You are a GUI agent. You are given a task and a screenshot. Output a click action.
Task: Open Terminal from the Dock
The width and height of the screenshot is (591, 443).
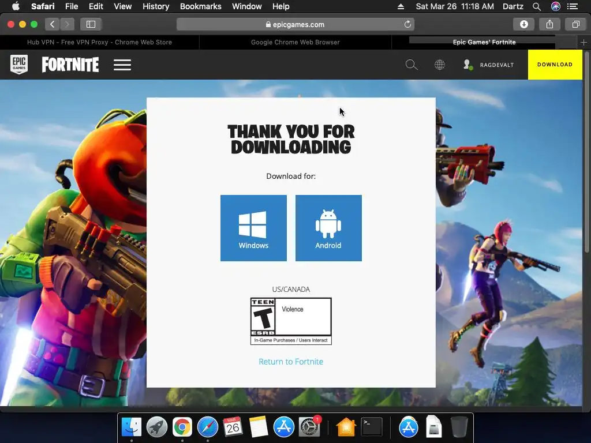click(x=372, y=427)
